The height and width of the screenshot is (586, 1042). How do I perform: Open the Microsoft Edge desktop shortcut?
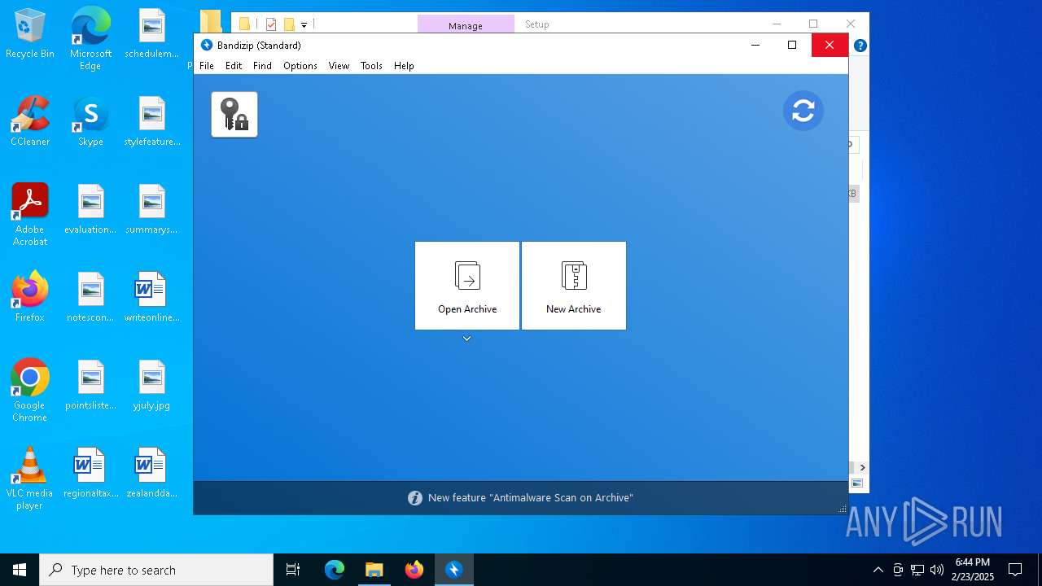coord(90,40)
